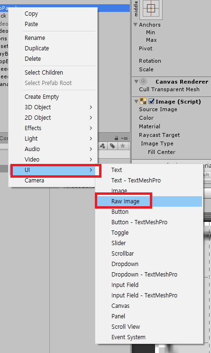Expand arrow next to Effects
This screenshot has height=353, width=211.
[x=91, y=128]
